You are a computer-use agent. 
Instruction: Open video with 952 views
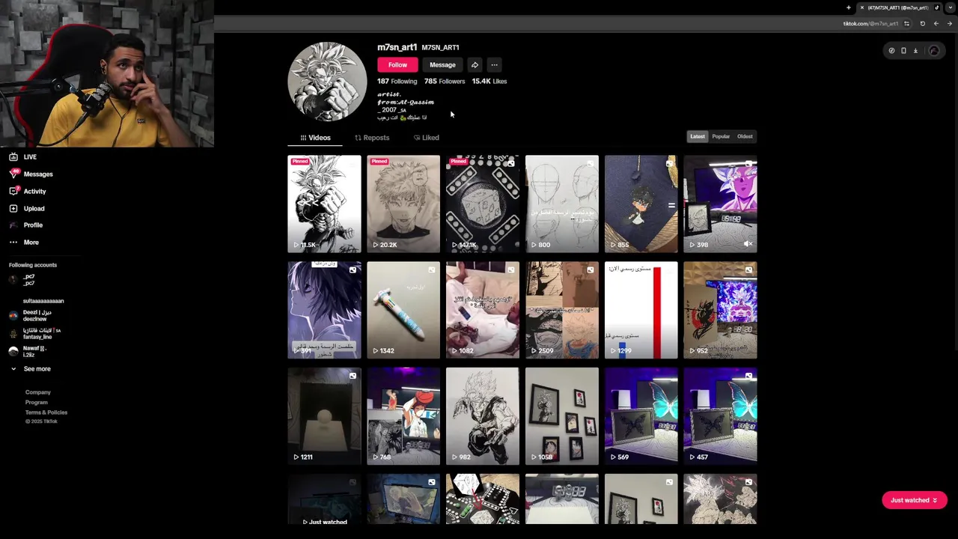[721, 310]
